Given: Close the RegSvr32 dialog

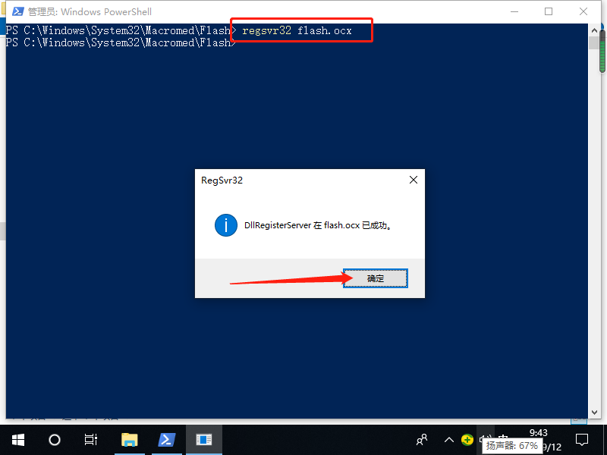Looking at the screenshot, I should click(413, 180).
